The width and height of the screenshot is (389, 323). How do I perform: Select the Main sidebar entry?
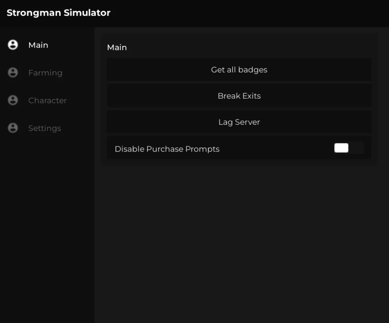(x=38, y=45)
